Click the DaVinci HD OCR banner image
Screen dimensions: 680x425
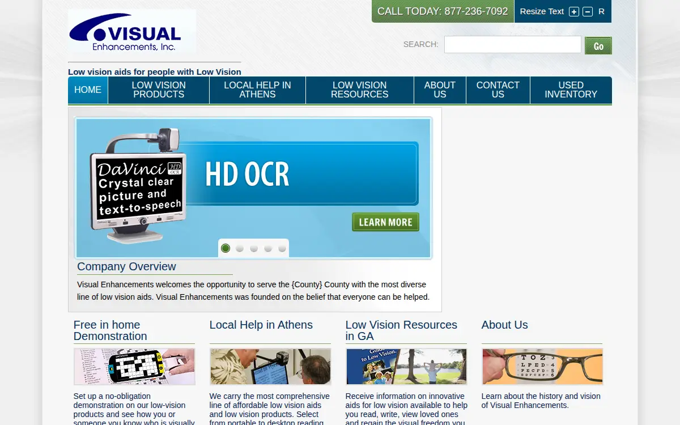(x=253, y=188)
